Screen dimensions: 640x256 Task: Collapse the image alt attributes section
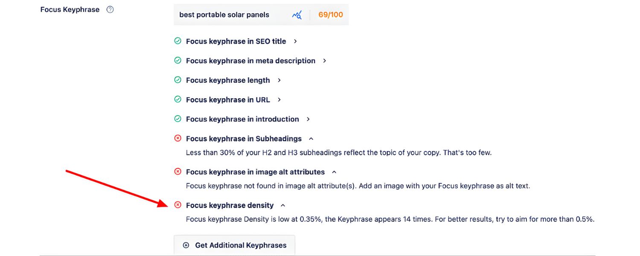[334, 172]
